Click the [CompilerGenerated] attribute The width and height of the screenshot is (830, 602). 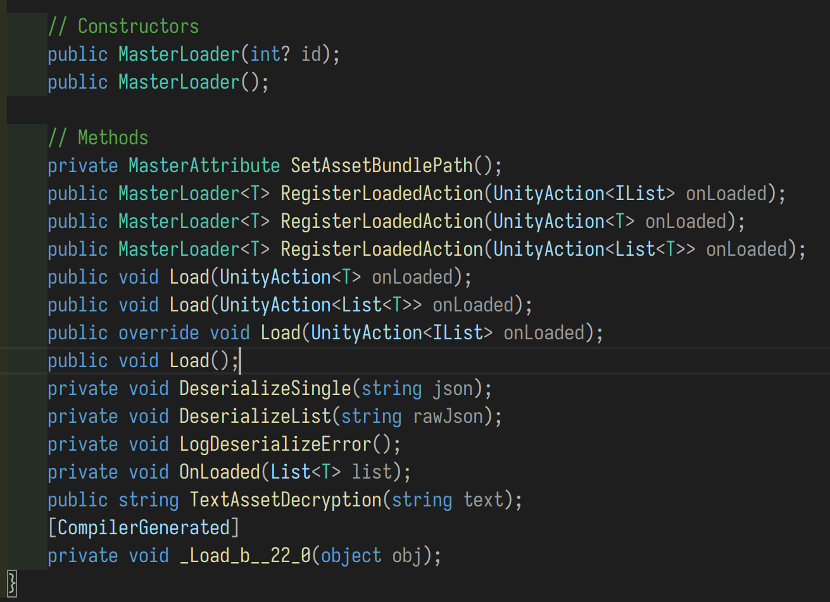click(x=144, y=528)
